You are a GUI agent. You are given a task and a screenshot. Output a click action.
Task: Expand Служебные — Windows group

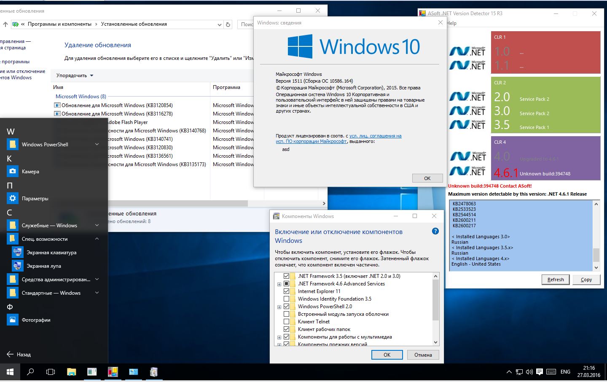tap(97, 225)
